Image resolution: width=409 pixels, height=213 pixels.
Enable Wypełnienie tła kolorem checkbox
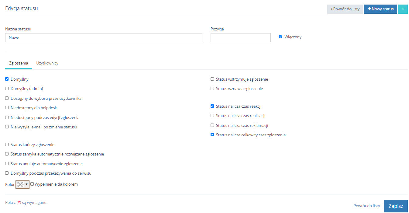click(x=32, y=184)
